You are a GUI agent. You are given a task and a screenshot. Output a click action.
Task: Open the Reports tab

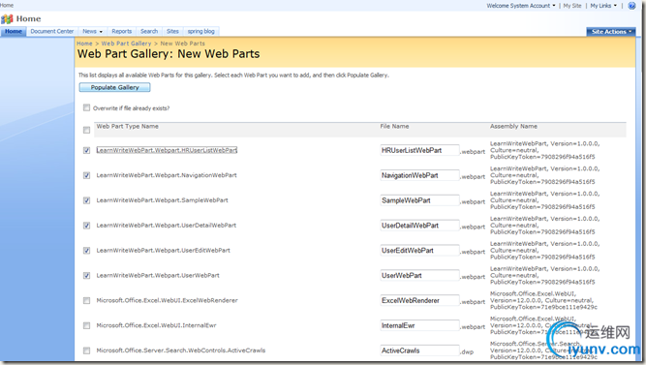pyautogui.click(x=121, y=31)
